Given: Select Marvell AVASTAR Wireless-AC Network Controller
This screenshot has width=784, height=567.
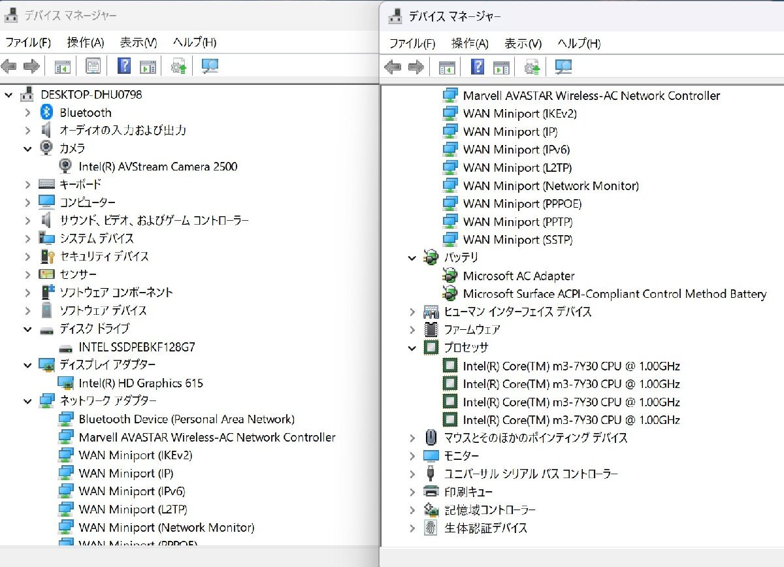Looking at the screenshot, I should [x=209, y=437].
